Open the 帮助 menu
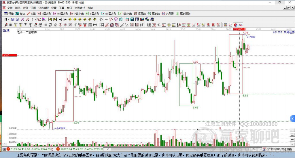The height and width of the screenshot is (158, 295). click(x=90, y=8)
